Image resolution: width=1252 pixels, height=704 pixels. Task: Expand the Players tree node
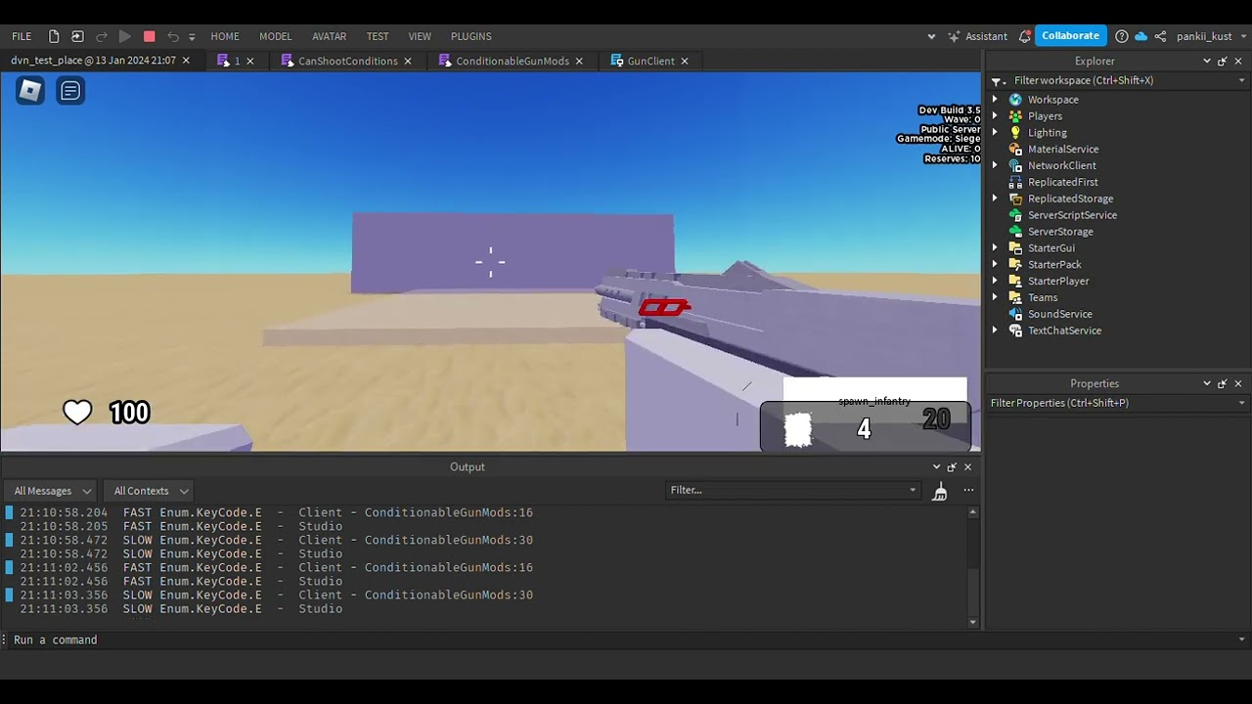(x=995, y=116)
